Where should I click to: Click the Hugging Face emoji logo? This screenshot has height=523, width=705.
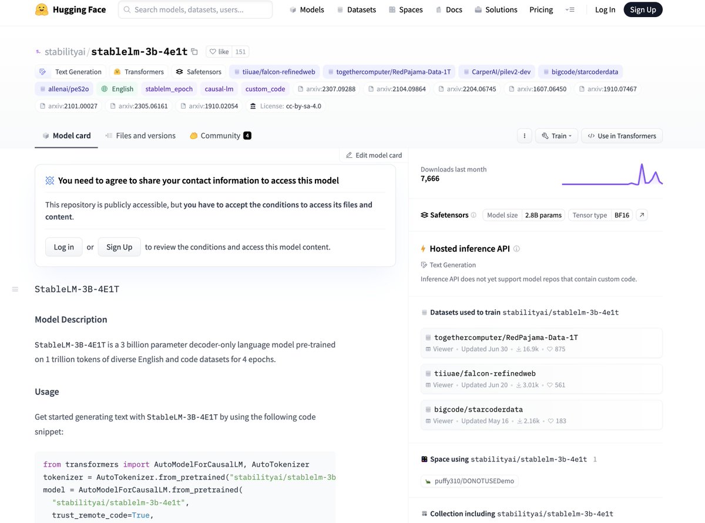tap(41, 9)
